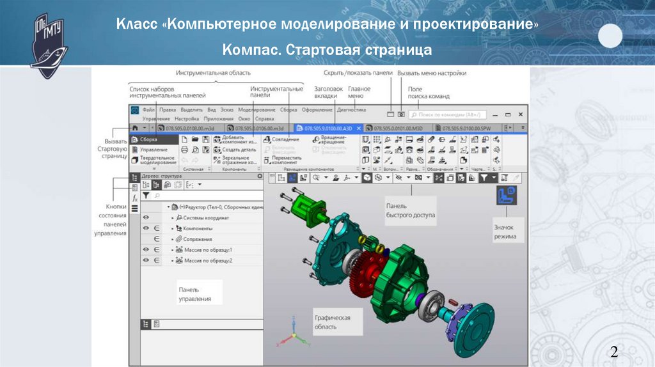Click the Open folder icon
Viewport: 655px width, 367px height.
pos(195,139)
